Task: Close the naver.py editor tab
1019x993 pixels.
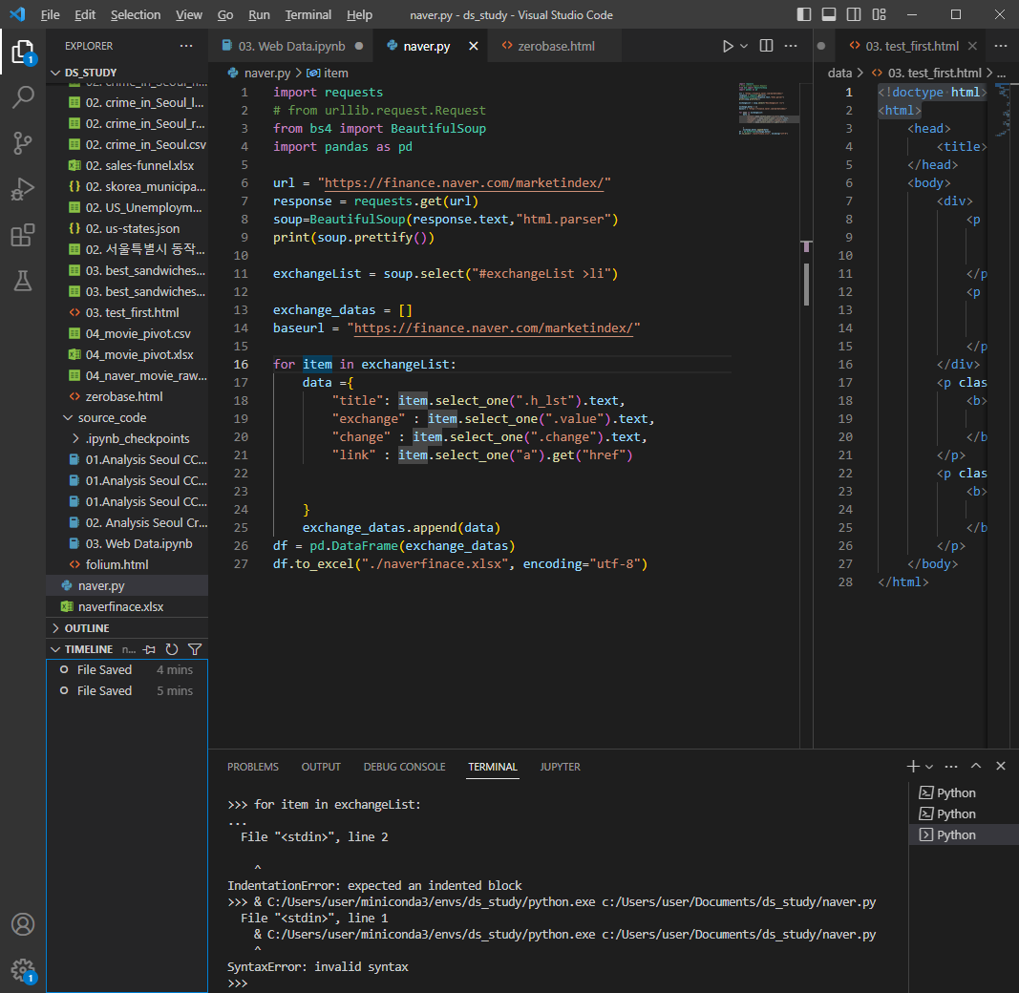Action: click(474, 46)
